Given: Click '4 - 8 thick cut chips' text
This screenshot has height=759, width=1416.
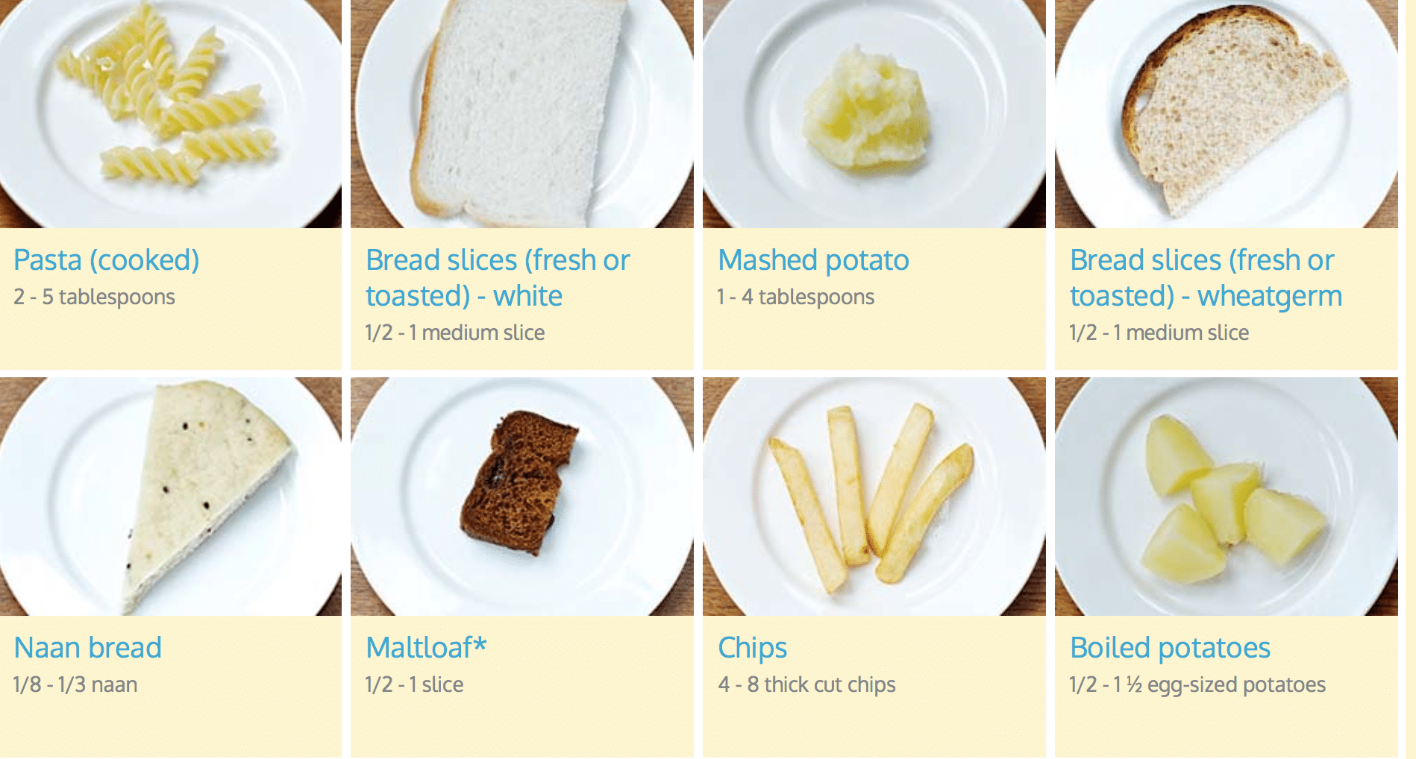Looking at the screenshot, I should tap(806, 684).
